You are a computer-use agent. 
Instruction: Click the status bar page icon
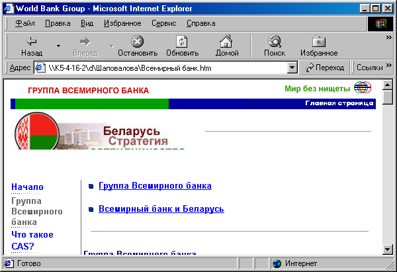pos(9,263)
